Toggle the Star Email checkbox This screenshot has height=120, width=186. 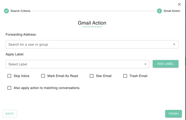[x=92, y=76]
